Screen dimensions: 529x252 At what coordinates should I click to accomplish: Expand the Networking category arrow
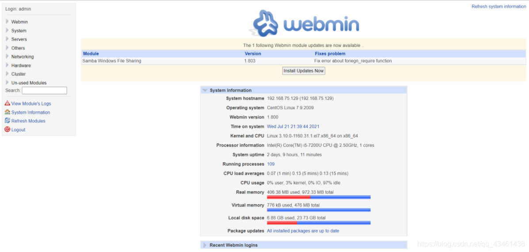click(x=8, y=56)
